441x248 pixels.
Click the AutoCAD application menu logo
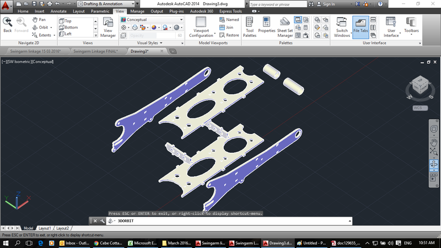click(x=6, y=5)
